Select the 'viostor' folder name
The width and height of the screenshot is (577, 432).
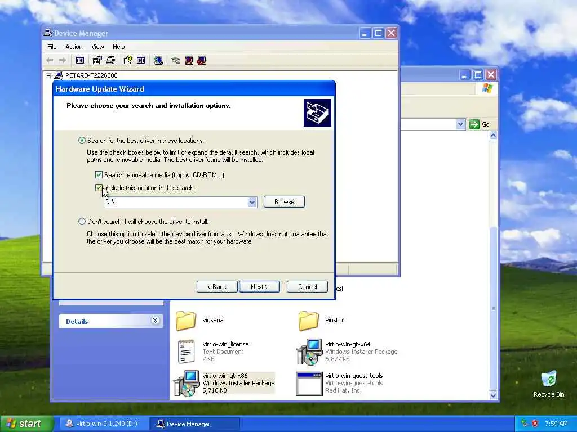(x=335, y=320)
